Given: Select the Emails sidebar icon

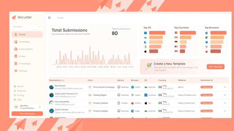Looking at the screenshot, I should (x=16, y=56).
